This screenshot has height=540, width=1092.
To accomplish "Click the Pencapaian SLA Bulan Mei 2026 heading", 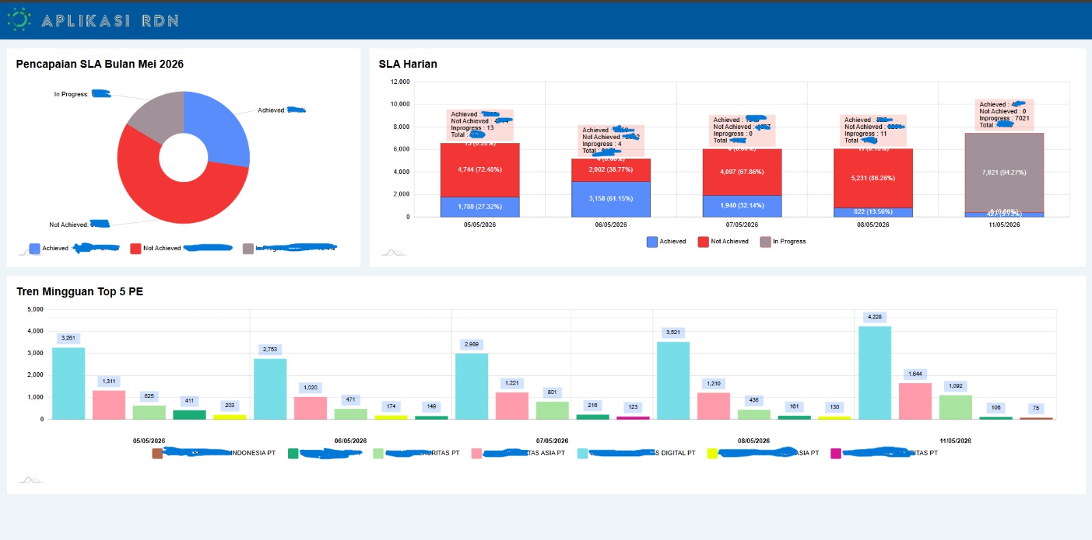I will pos(100,64).
